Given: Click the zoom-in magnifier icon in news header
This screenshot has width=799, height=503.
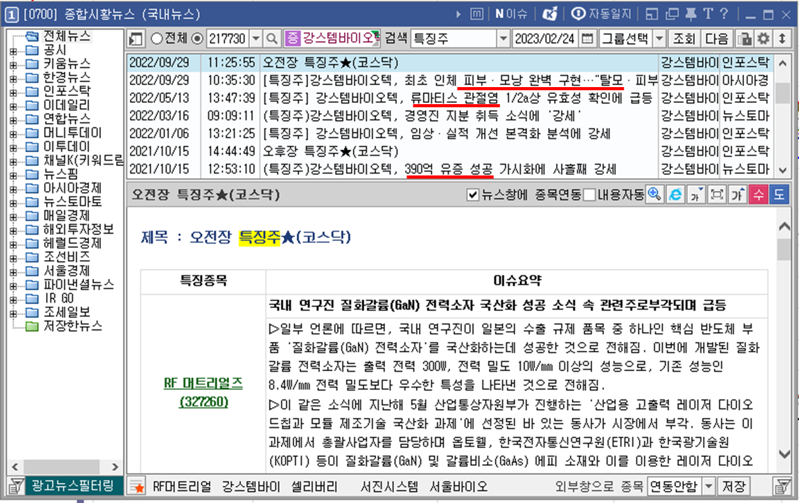Looking at the screenshot, I should tap(654, 194).
